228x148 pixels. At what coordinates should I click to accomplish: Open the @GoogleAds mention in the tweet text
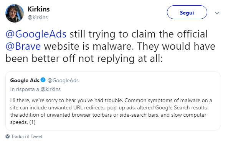click(x=36, y=34)
